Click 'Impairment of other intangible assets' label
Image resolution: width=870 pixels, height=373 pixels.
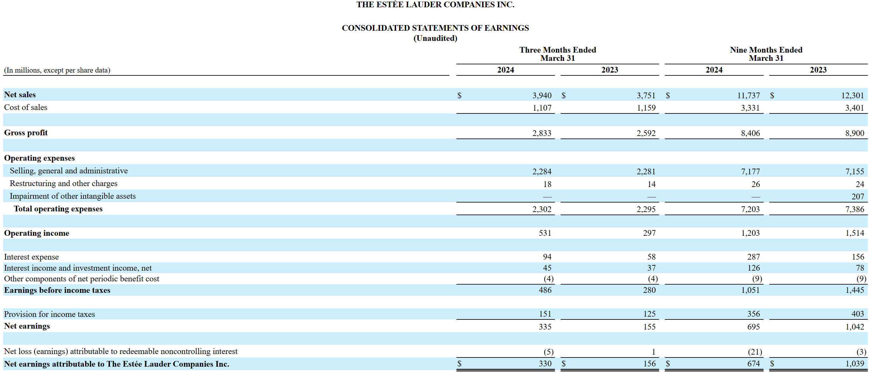tap(73, 196)
